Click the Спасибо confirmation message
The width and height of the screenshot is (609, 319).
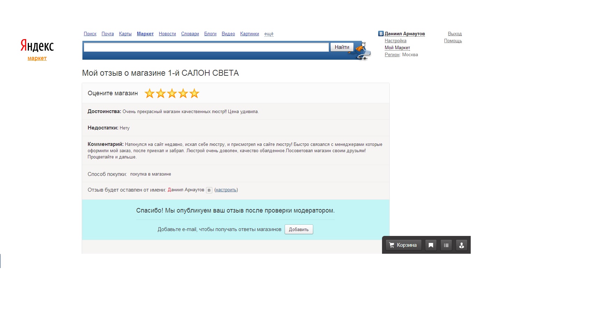click(235, 210)
